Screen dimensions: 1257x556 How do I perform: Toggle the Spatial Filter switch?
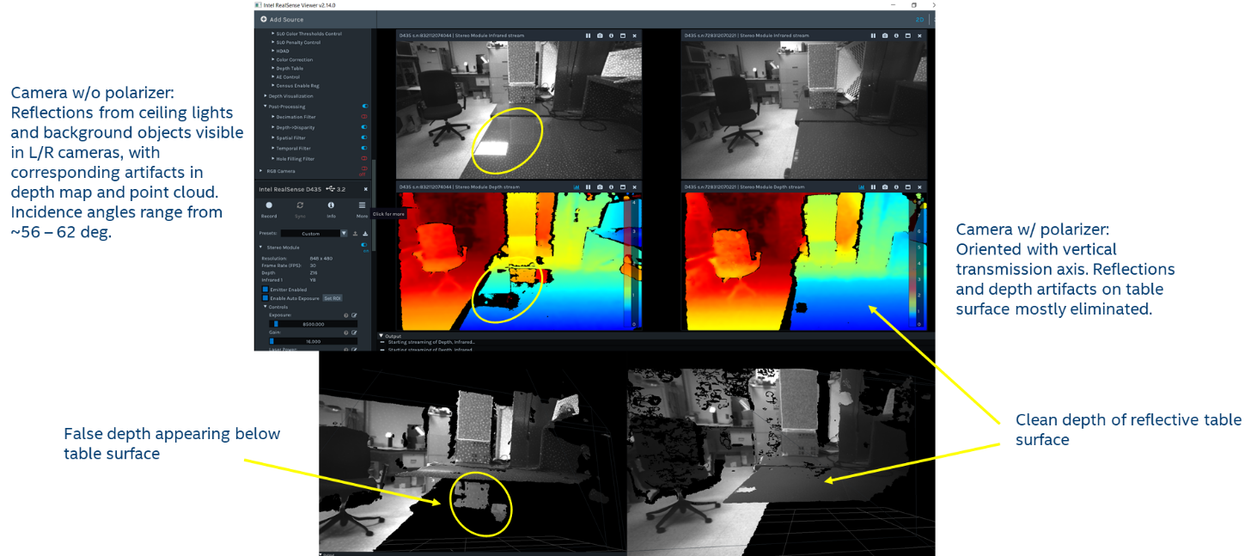pos(364,137)
